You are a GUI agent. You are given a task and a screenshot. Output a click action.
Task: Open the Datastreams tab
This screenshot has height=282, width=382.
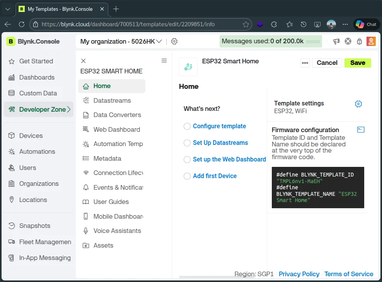(112, 100)
